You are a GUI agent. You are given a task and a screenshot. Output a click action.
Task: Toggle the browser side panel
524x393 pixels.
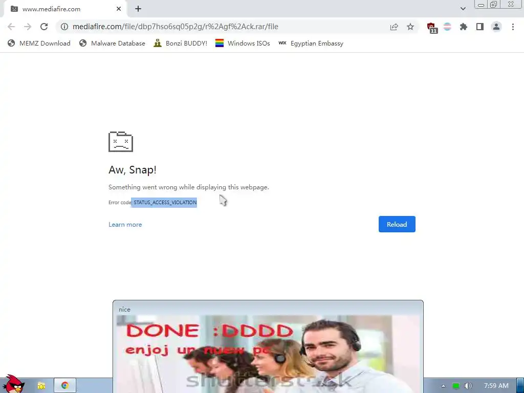(480, 27)
